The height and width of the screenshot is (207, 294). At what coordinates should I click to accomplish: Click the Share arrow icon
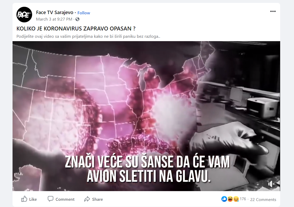point(87,199)
